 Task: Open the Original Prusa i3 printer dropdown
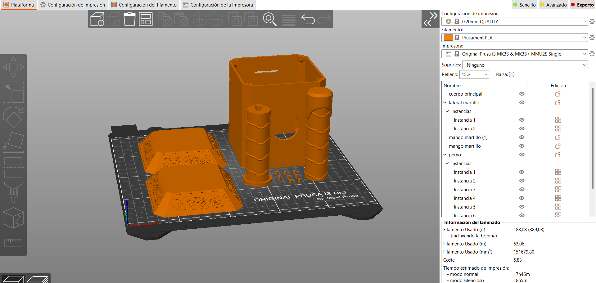point(514,54)
